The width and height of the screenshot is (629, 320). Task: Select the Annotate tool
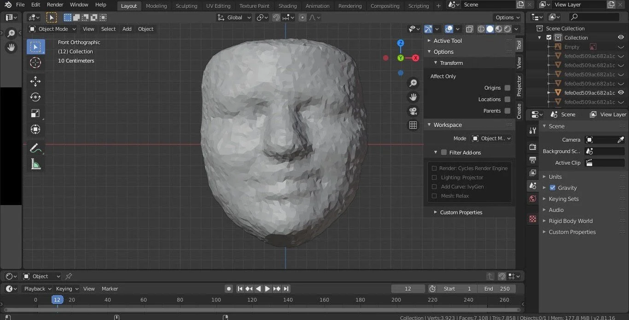(35, 148)
